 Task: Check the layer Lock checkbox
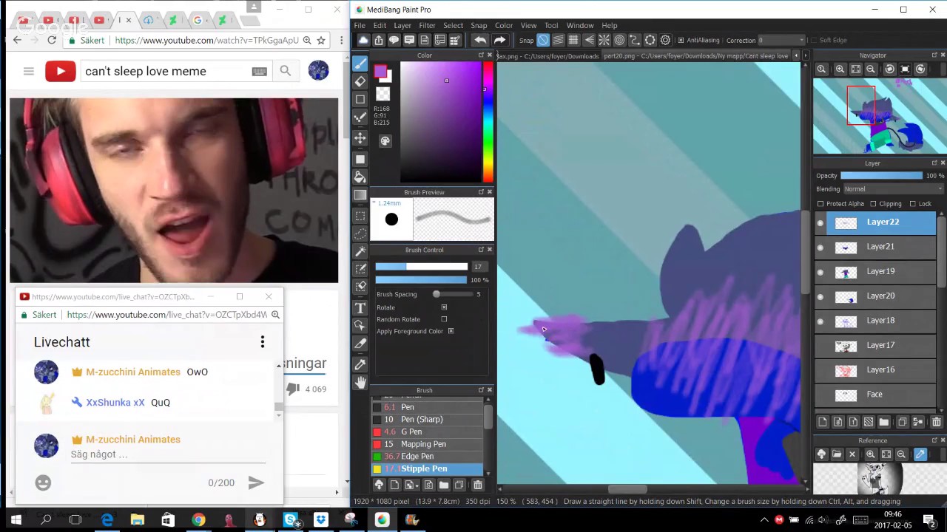pos(912,204)
